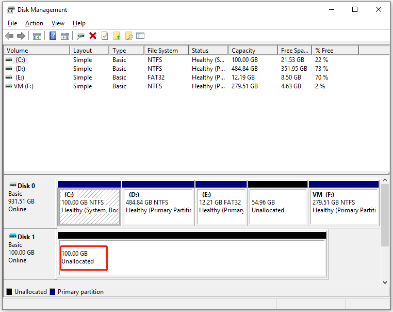Click the Disk 0 label panel
The width and height of the screenshot is (393, 312).
(30, 201)
